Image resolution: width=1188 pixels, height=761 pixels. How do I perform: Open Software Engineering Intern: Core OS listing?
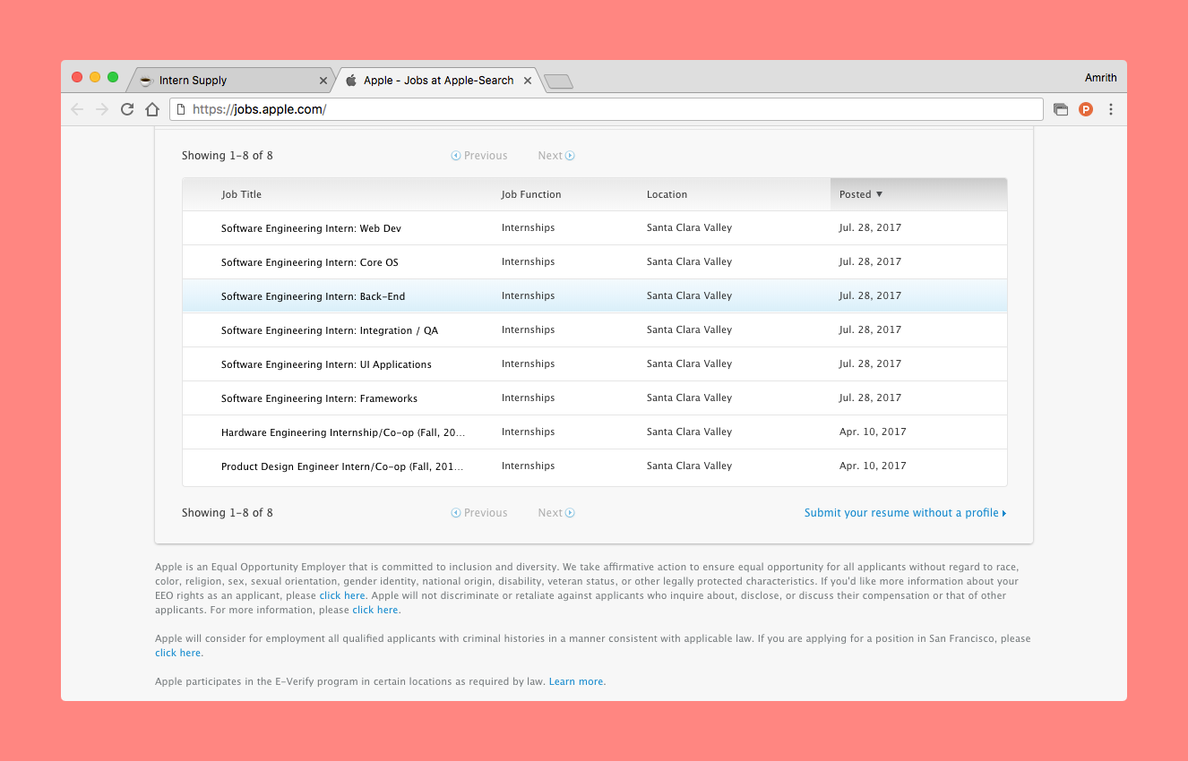coord(310,262)
